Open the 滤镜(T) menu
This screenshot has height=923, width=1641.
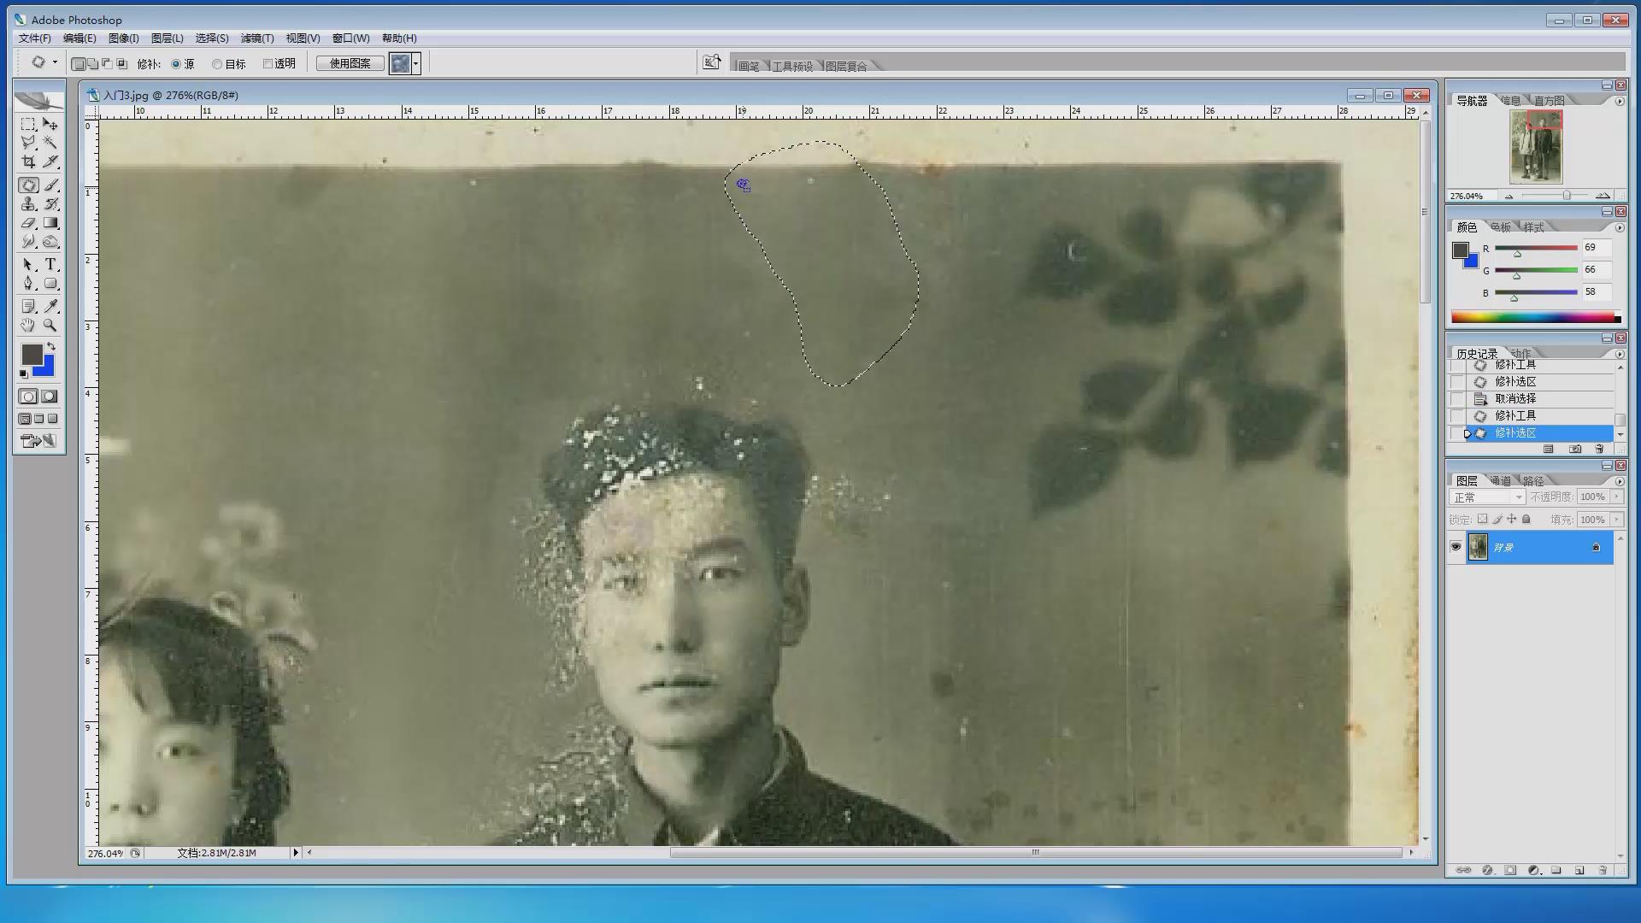pos(257,38)
